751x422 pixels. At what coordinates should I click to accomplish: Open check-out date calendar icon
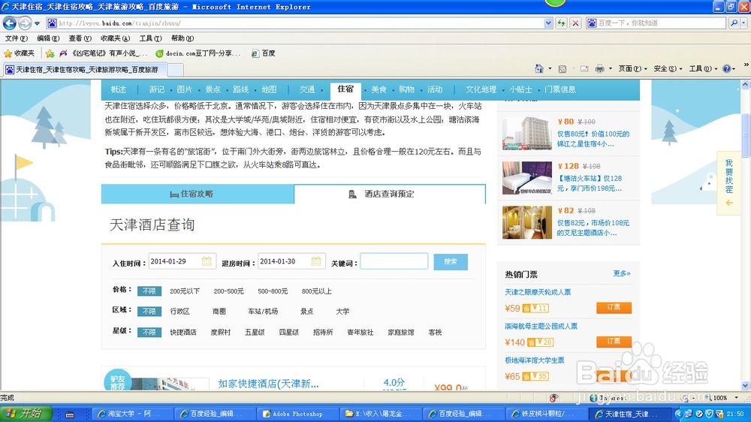tap(316, 261)
